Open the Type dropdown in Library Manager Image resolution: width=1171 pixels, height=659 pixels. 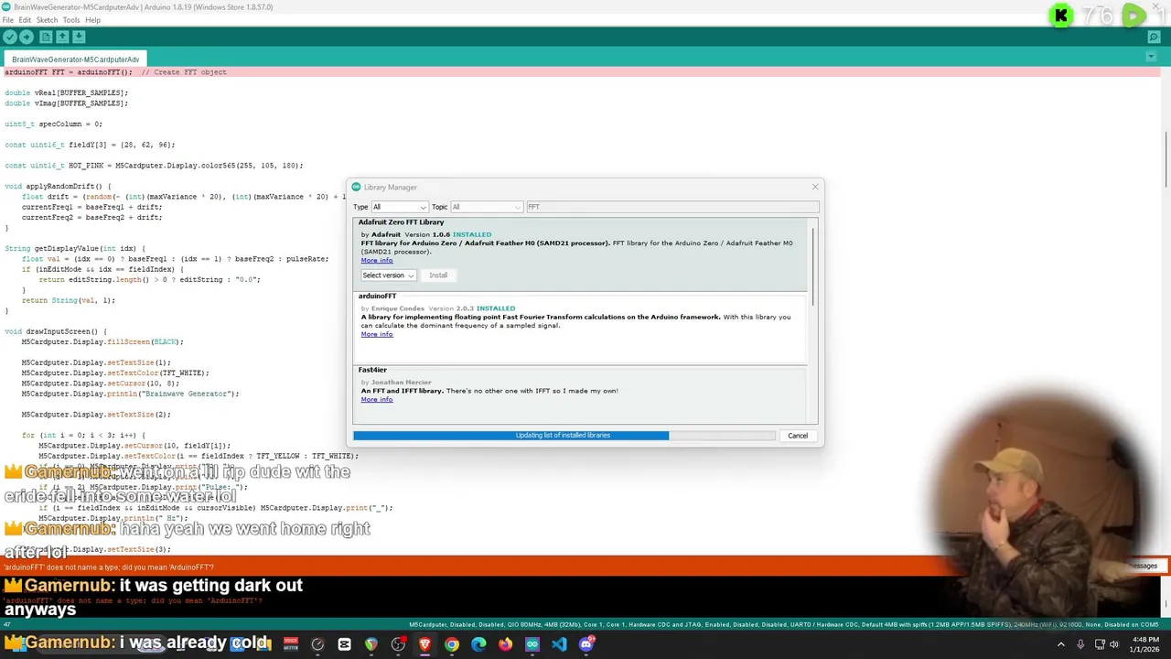(399, 207)
